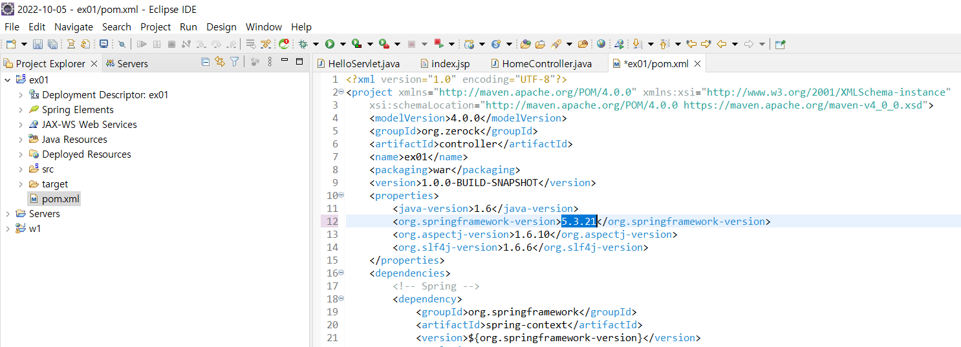Screen dimensions: 961x347
Task: Click the Next Annotation icon
Action: click(x=637, y=44)
